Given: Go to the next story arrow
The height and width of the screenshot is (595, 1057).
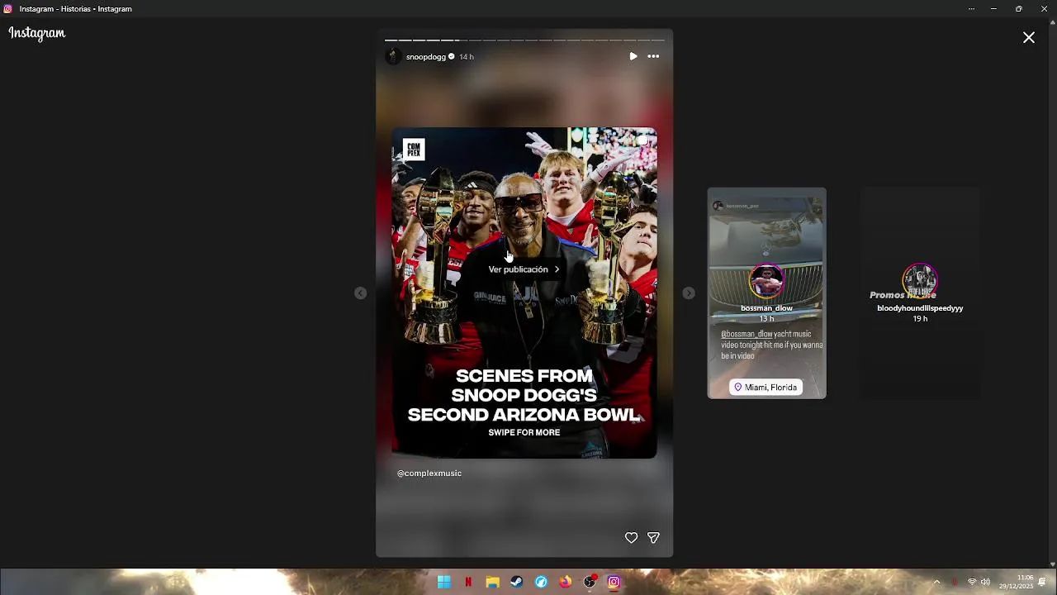Looking at the screenshot, I should click(x=689, y=293).
